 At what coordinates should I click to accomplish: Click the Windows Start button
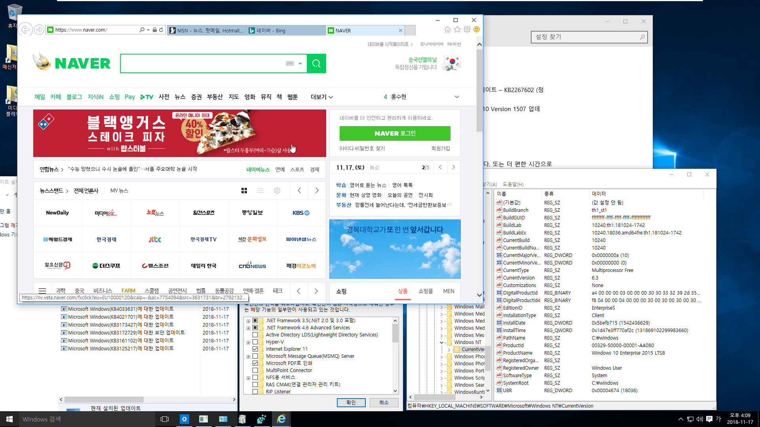9,419
